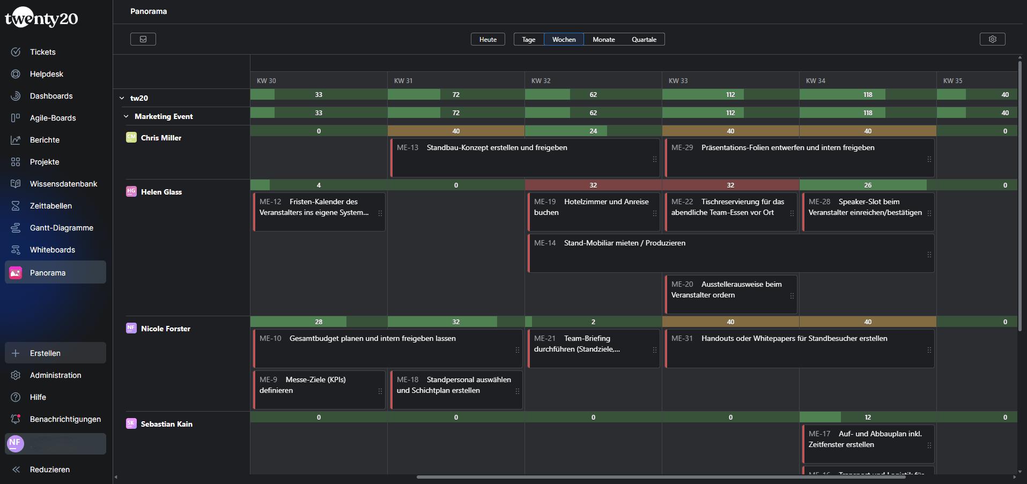Click the plus icon beside Erstellen
The height and width of the screenshot is (484, 1027).
(x=16, y=353)
